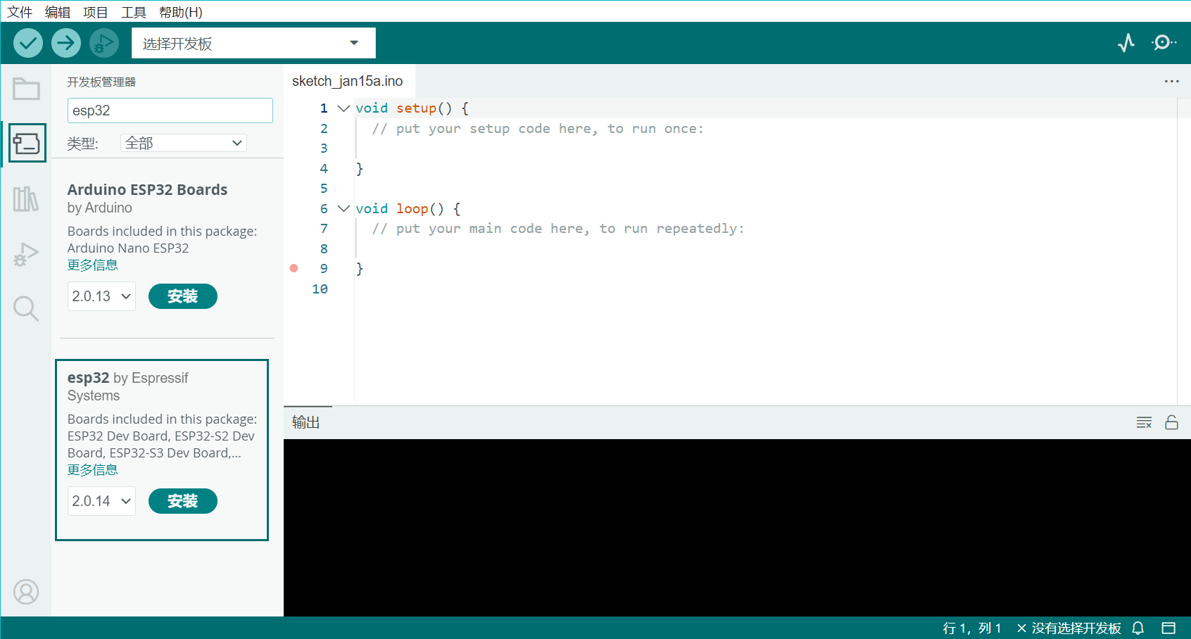
Task: Open version 2.0.13 dropdown for Arduino ESP32 Boards
Action: click(101, 296)
